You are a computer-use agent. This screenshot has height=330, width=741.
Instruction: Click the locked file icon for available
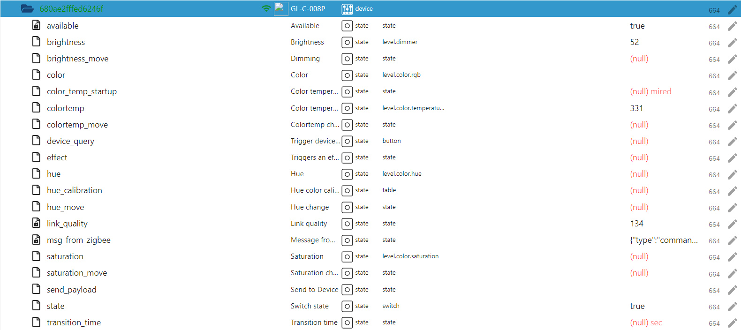(36, 25)
